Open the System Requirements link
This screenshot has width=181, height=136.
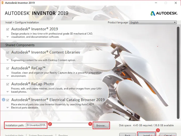coord(41,135)
